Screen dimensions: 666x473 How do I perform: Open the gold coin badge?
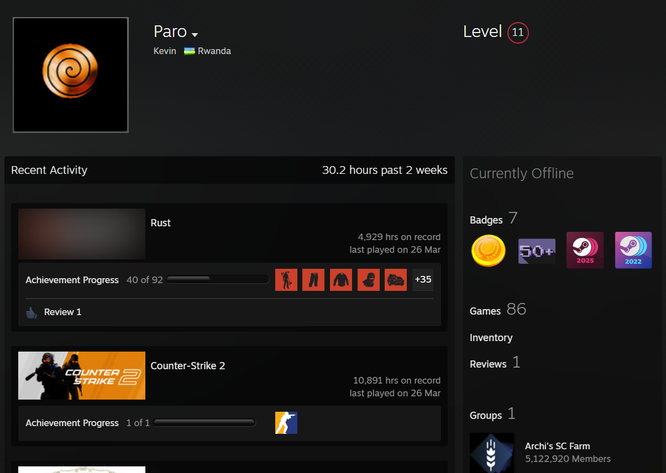coord(489,251)
